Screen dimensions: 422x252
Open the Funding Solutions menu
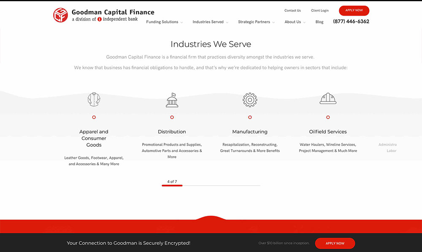[162, 22]
